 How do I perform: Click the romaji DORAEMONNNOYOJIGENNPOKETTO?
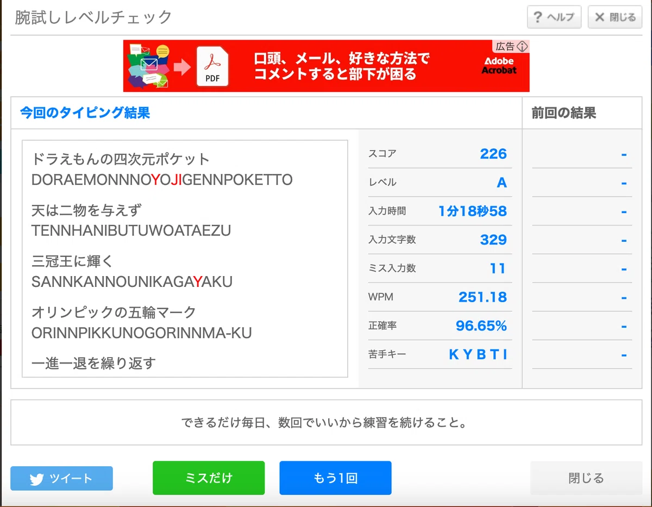162,180
